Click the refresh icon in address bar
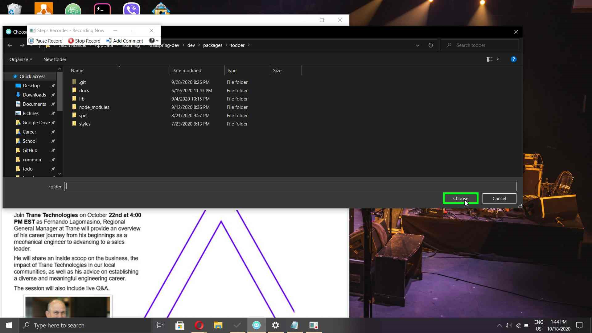The image size is (592, 333). tap(430, 45)
